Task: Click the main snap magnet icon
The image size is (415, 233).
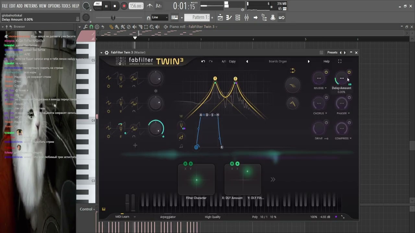Action: 148,18
